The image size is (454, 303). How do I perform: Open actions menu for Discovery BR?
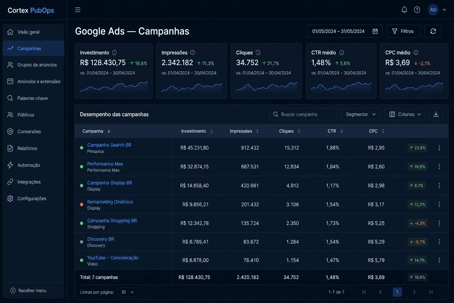click(x=439, y=242)
